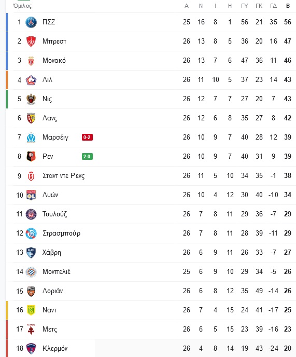Click the Ρεν club crest
Viewport: 296px width, 357px height.
point(31,157)
